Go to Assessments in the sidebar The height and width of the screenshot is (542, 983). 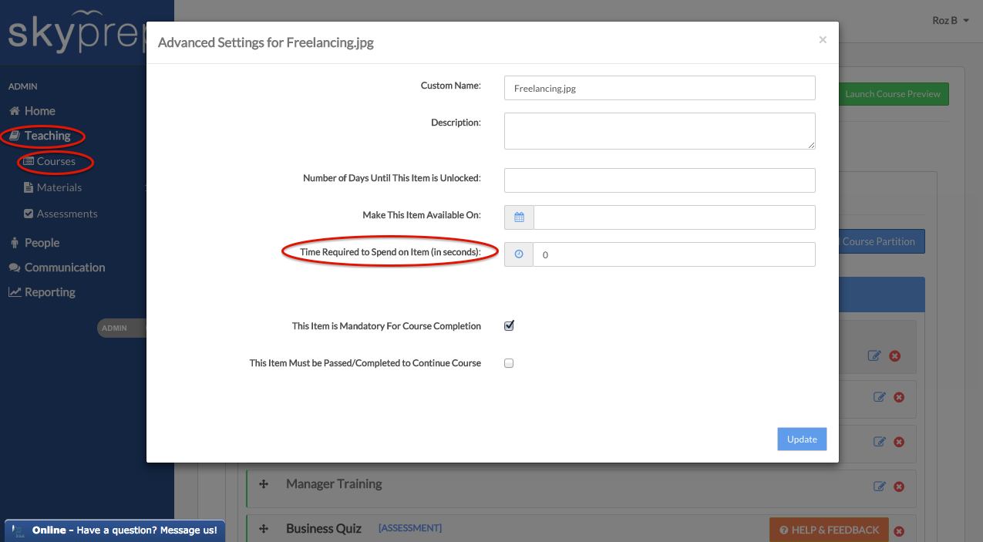66,214
